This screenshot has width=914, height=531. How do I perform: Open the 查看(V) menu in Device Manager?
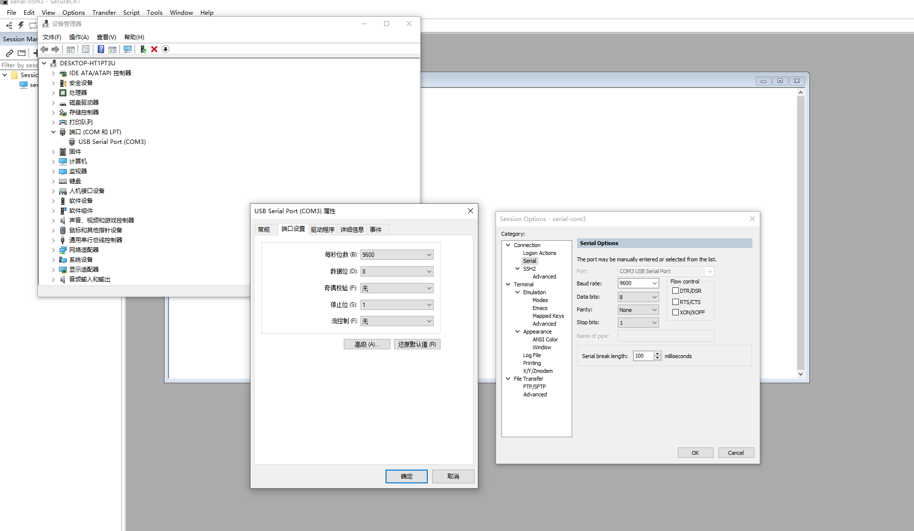tap(107, 37)
